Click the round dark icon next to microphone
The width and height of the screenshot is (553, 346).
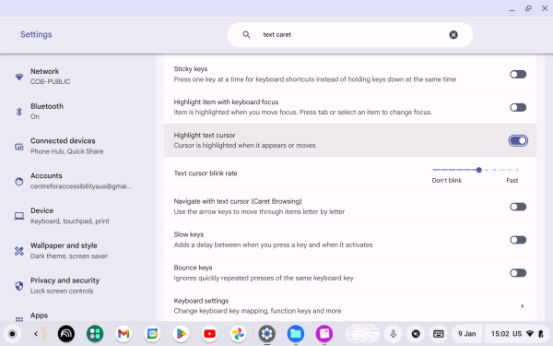pos(416,334)
